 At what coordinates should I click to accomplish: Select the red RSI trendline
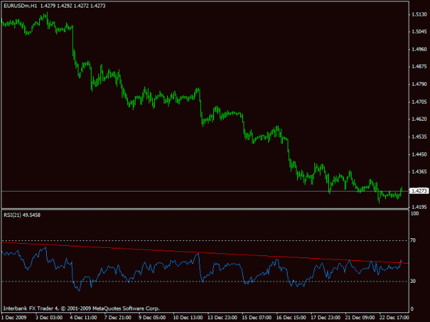[205, 253]
